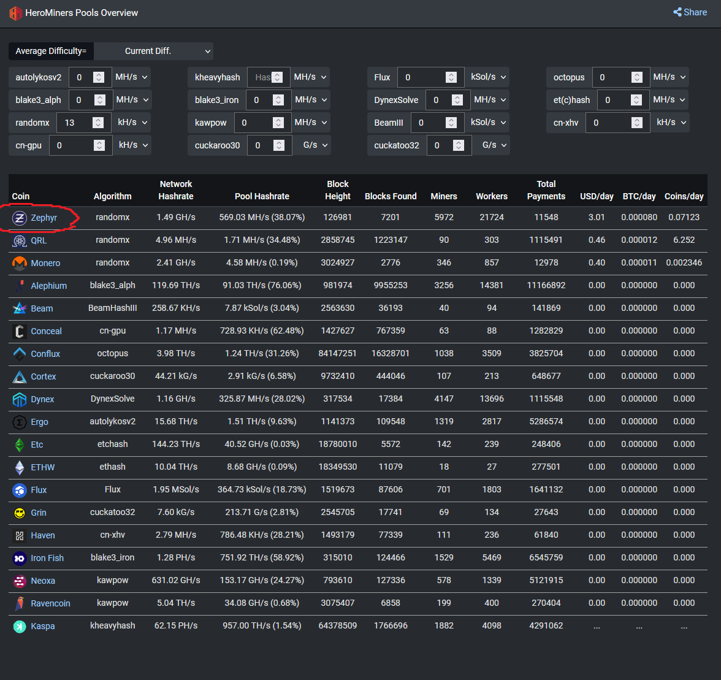Click the Coin column header

21,196
